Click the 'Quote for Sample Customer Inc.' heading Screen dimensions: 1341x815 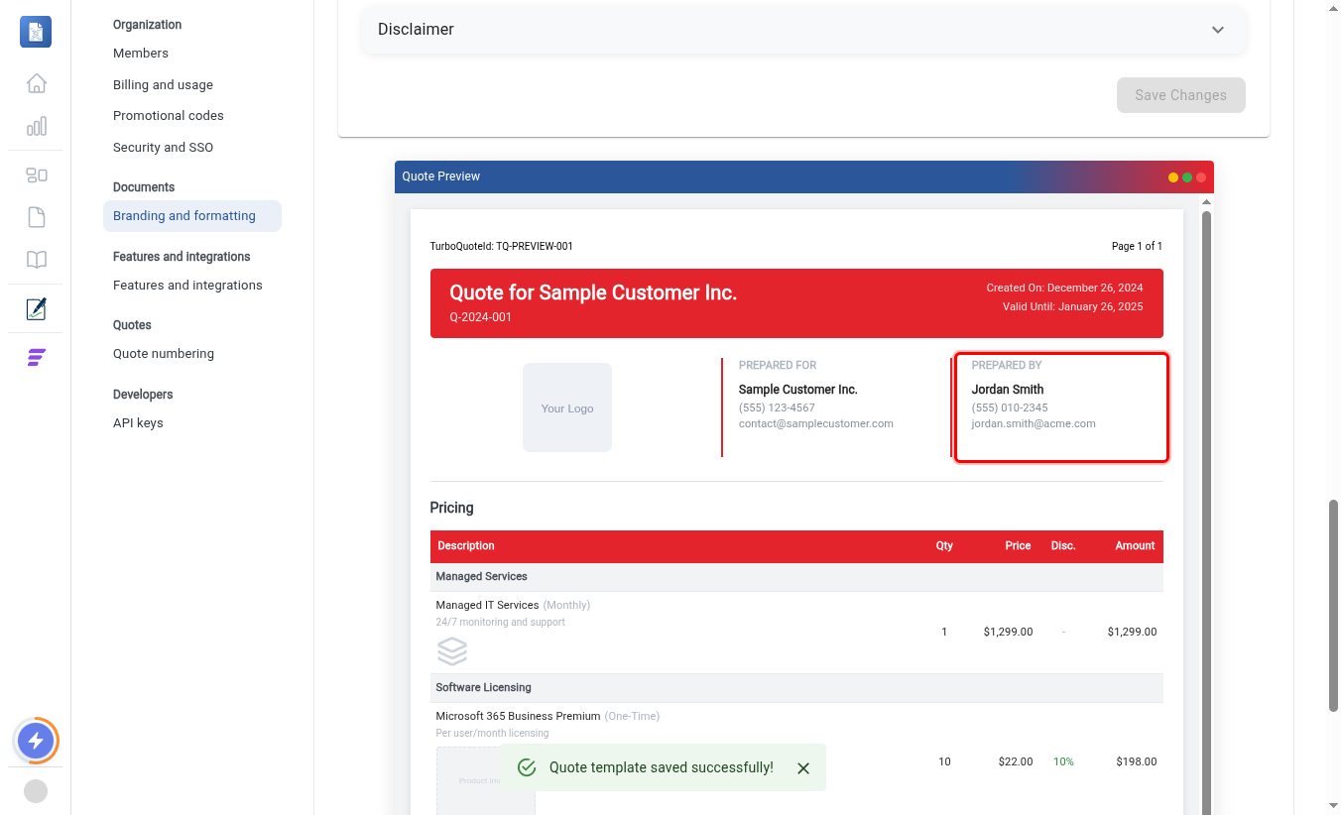click(593, 292)
